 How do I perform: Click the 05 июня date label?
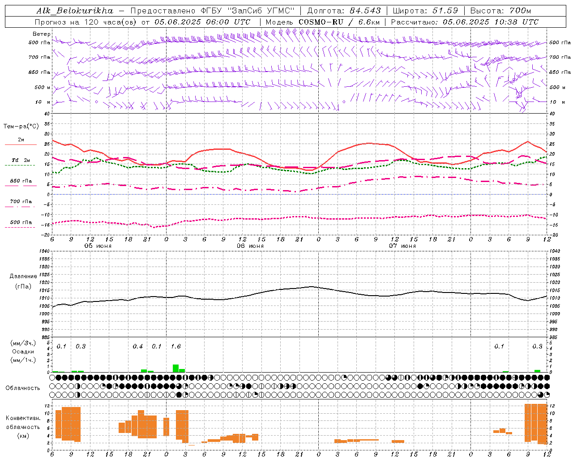pos(98,246)
